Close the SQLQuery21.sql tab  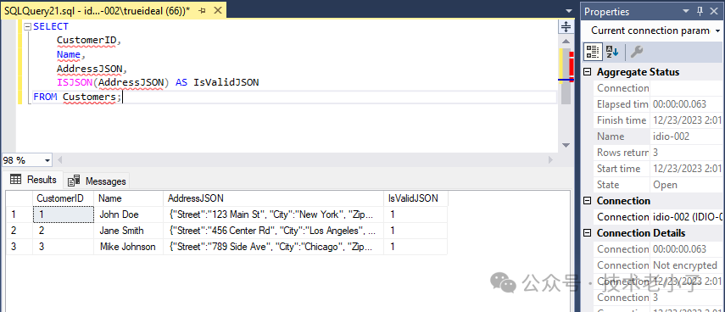tap(217, 11)
